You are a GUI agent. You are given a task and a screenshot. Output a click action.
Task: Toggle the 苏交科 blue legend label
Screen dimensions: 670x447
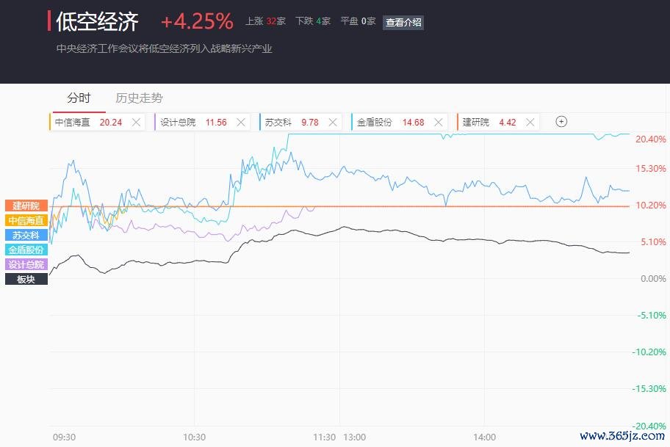pyautogui.click(x=26, y=235)
